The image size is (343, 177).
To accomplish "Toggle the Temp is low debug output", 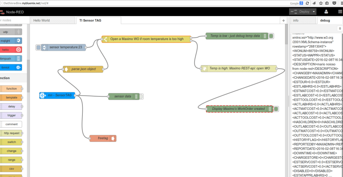I will click(271, 36).
